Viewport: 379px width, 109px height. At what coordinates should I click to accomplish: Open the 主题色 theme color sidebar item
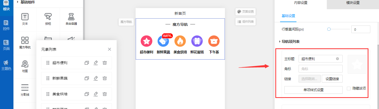click(7, 65)
